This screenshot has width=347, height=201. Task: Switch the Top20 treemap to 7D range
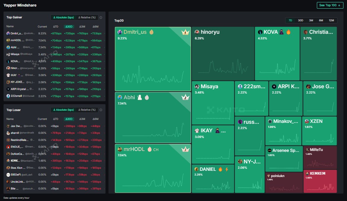pos(290,20)
